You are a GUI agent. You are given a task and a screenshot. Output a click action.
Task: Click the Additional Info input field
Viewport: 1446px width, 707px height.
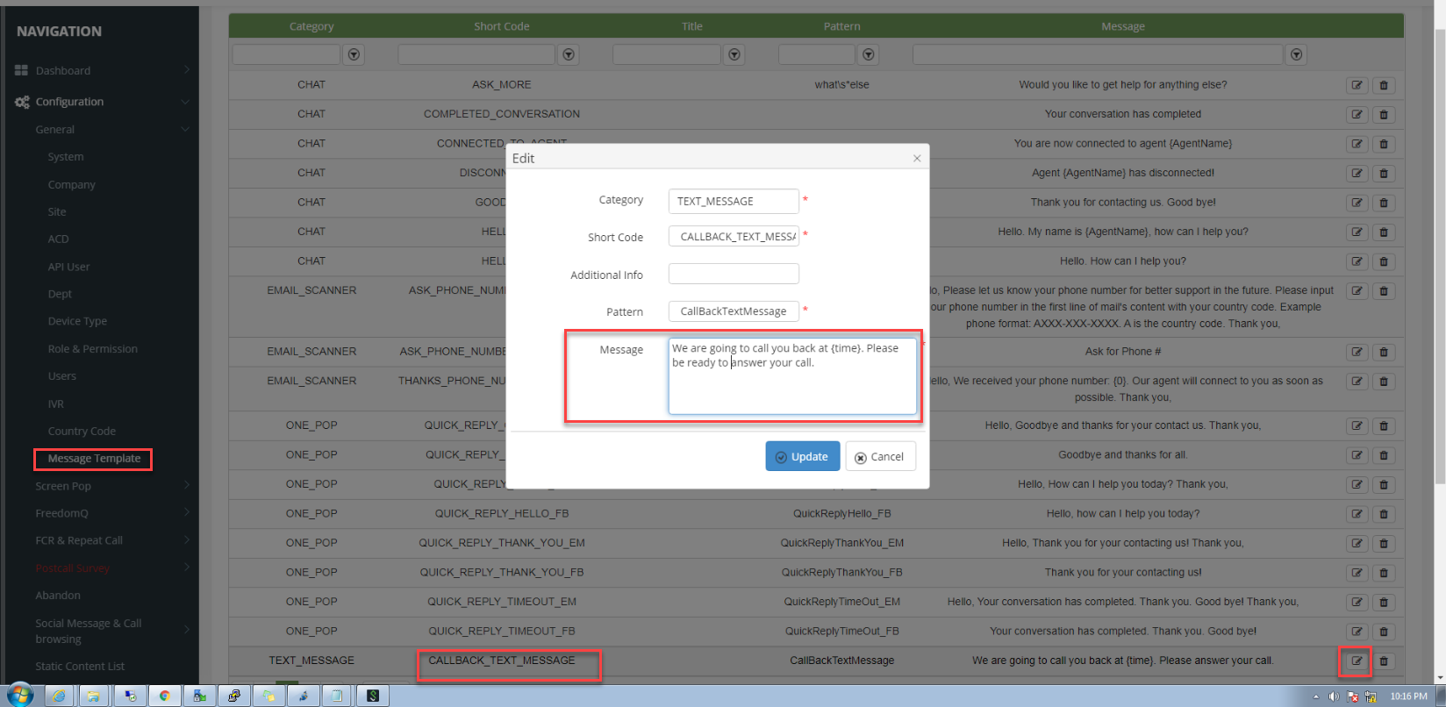(734, 274)
